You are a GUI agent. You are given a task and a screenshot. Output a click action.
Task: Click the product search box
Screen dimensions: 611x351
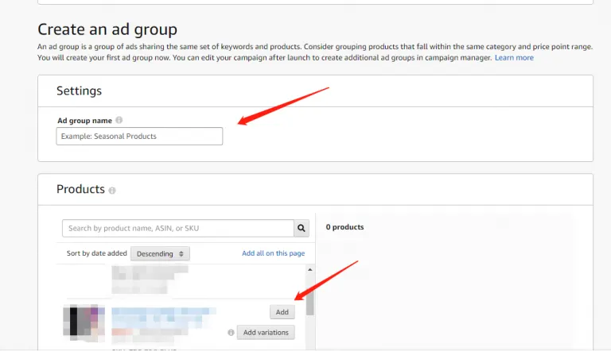[177, 229]
